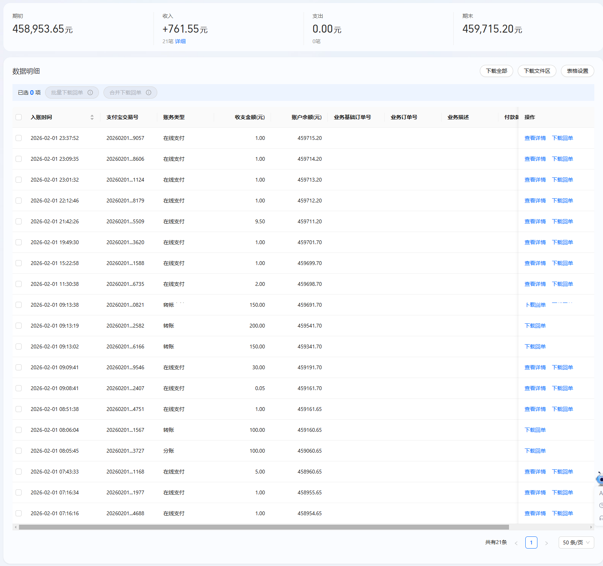Image resolution: width=603 pixels, height=566 pixels.
Task: Click 下载回单 for the 200.00 transfer row
Action: point(535,326)
